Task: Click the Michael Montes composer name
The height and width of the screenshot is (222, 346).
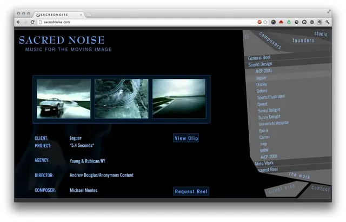Action: point(83,190)
